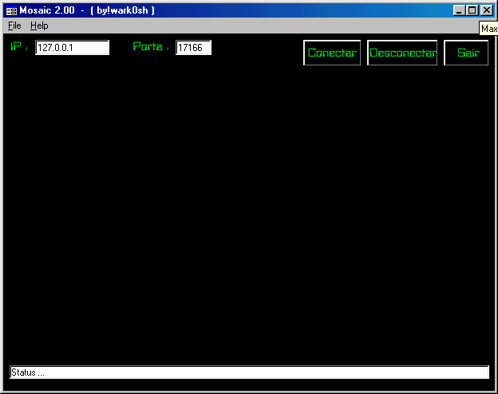Click the Mosaic 2.00 title bar text

tap(48, 10)
